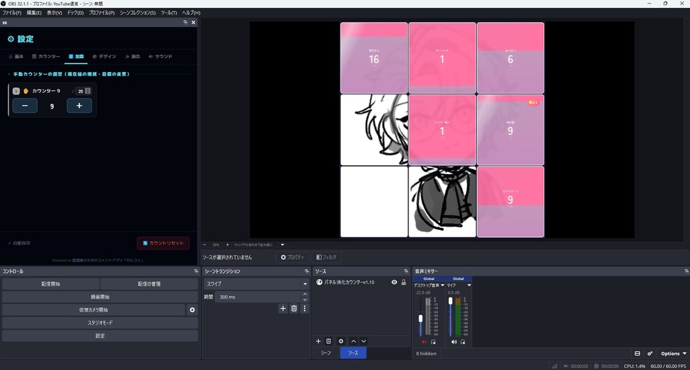Switch to the シーン tab

tap(325, 353)
